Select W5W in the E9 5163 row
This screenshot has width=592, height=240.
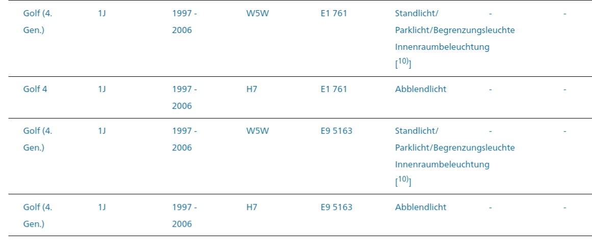pos(257,131)
